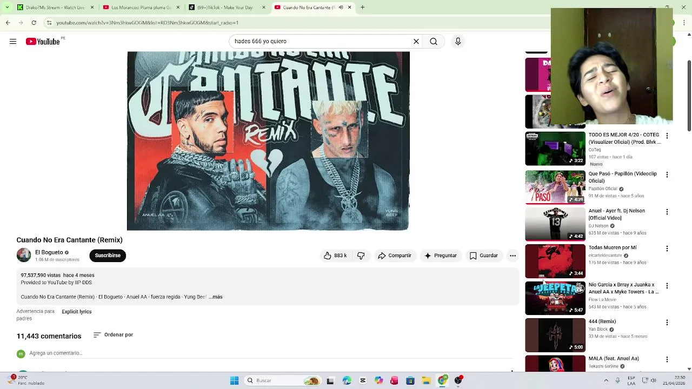This screenshot has width=692, height=389.
Task: Mute tab via speaker icon
Action: [341, 7]
